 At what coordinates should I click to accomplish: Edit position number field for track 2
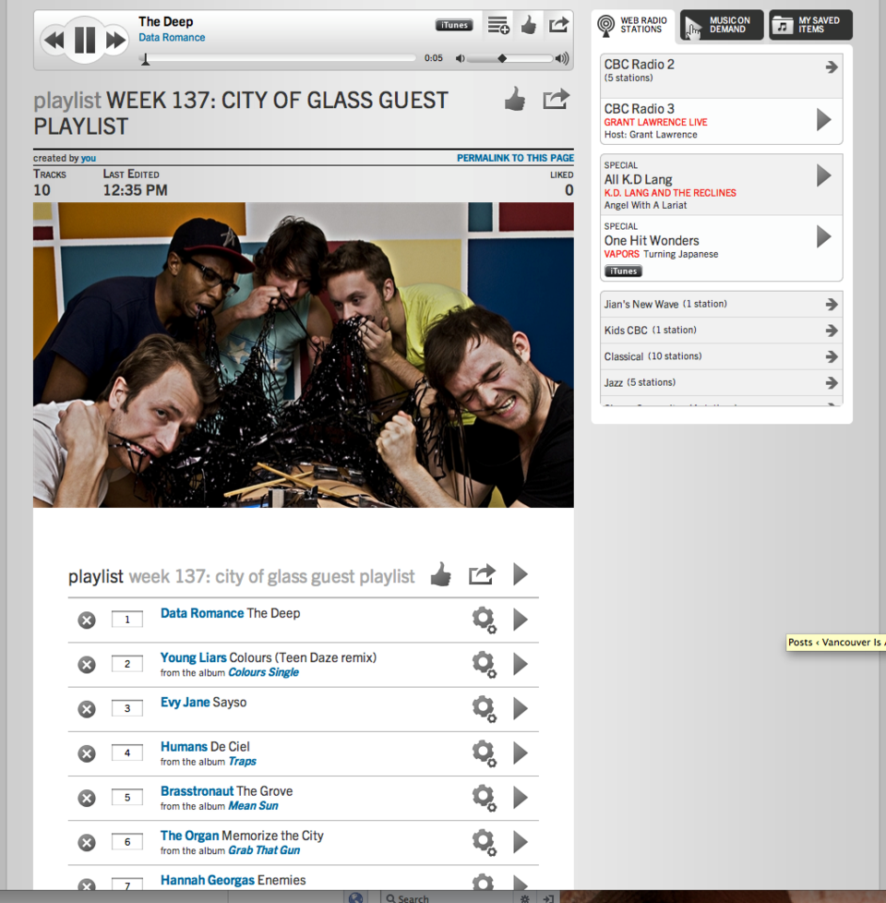[x=127, y=664]
